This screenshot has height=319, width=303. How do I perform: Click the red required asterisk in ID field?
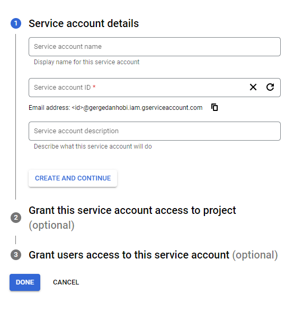tap(94, 87)
